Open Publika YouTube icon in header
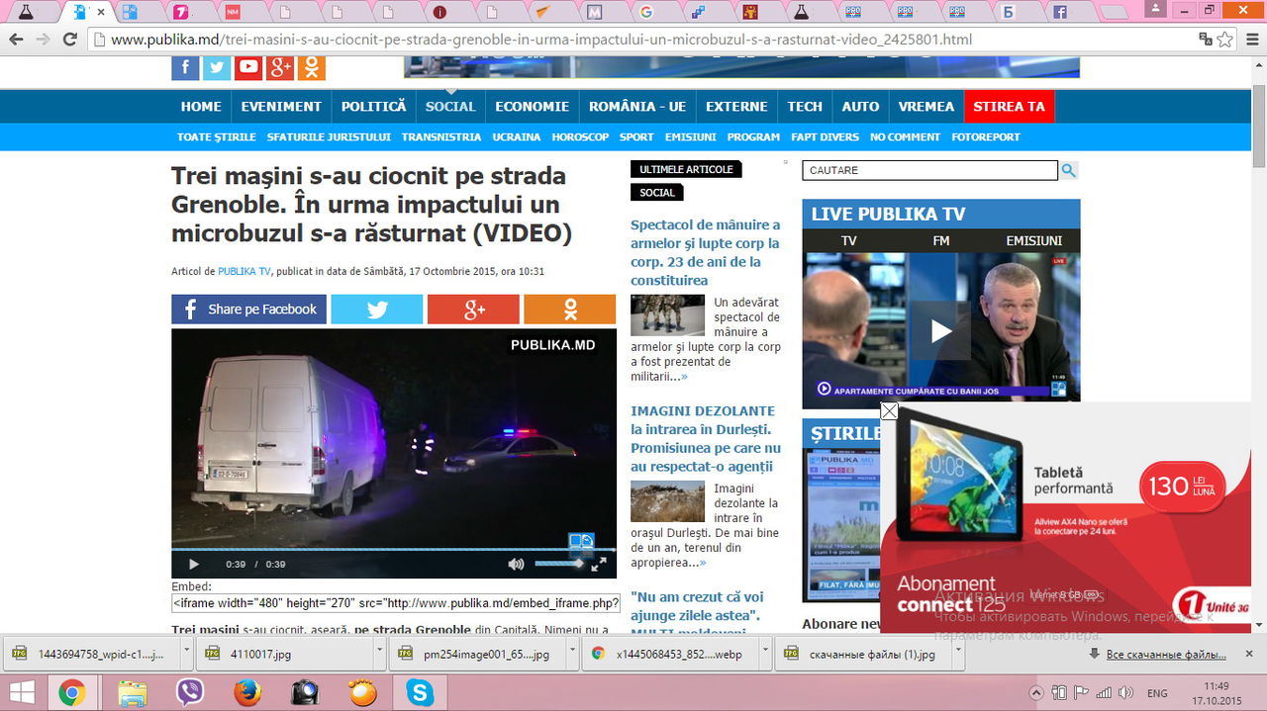The height and width of the screenshot is (711, 1267). click(248, 67)
